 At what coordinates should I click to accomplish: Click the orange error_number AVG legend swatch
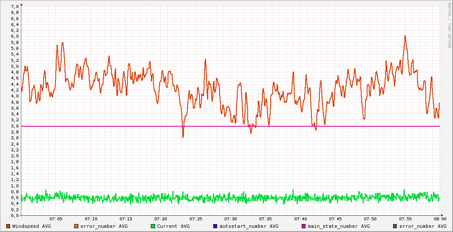tap(76, 226)
